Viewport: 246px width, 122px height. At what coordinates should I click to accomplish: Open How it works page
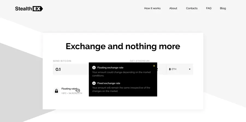point(152,8)
